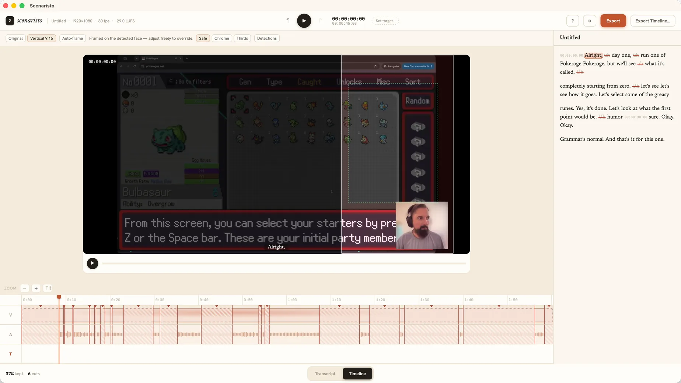The image size is (681, 383).
Task: Click the "30 fps" frame rate text
Action: [104, 21]
